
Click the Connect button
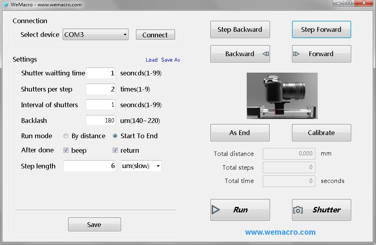coord(155,35)
